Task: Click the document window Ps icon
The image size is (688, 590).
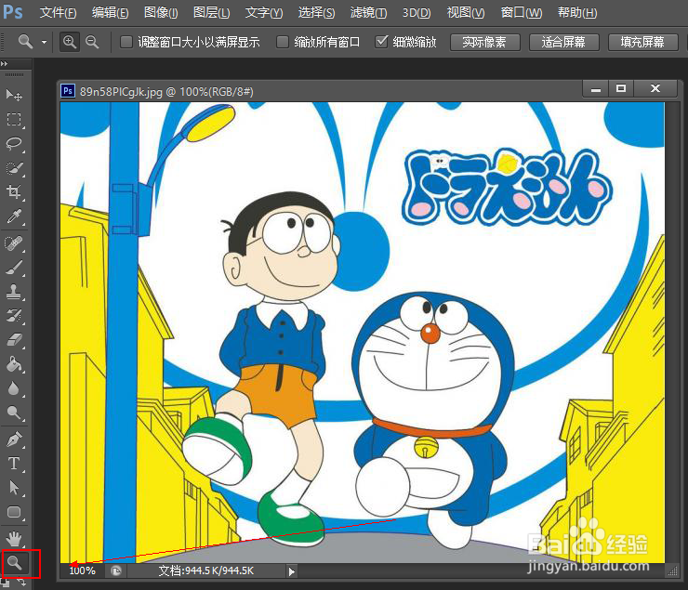Action: pyautogui.click(x=68, y=91)
